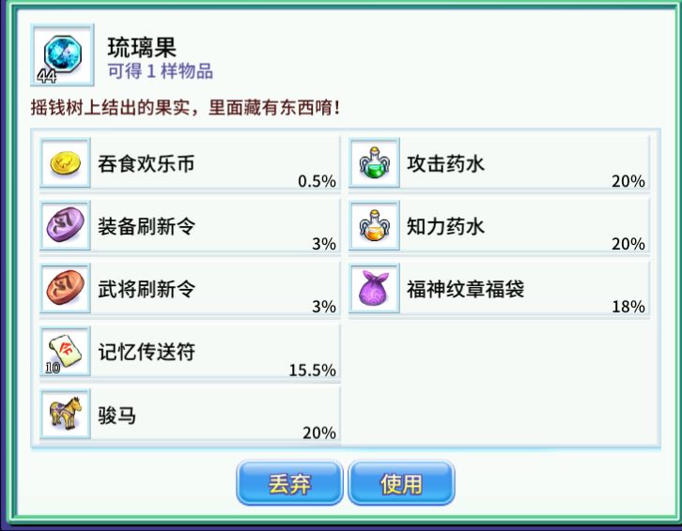
Task: Select the 武将刷新令 item name
Action: (x=146, y=289)
